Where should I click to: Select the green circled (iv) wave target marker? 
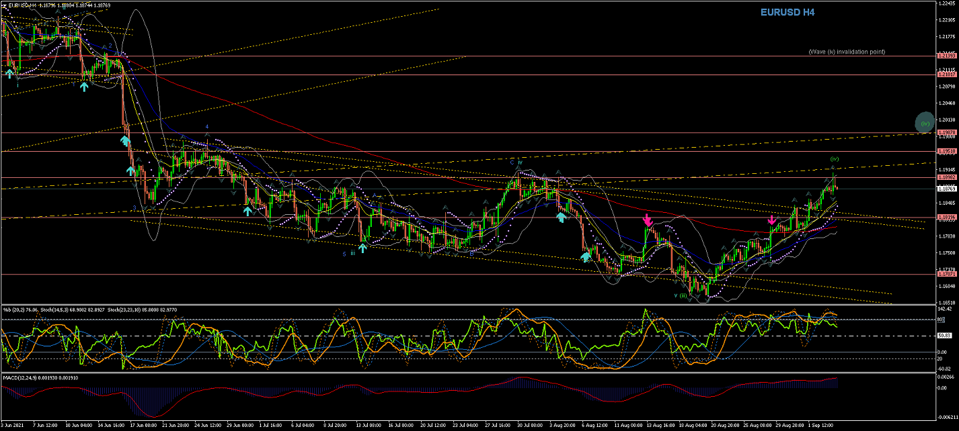coord(925,123)
